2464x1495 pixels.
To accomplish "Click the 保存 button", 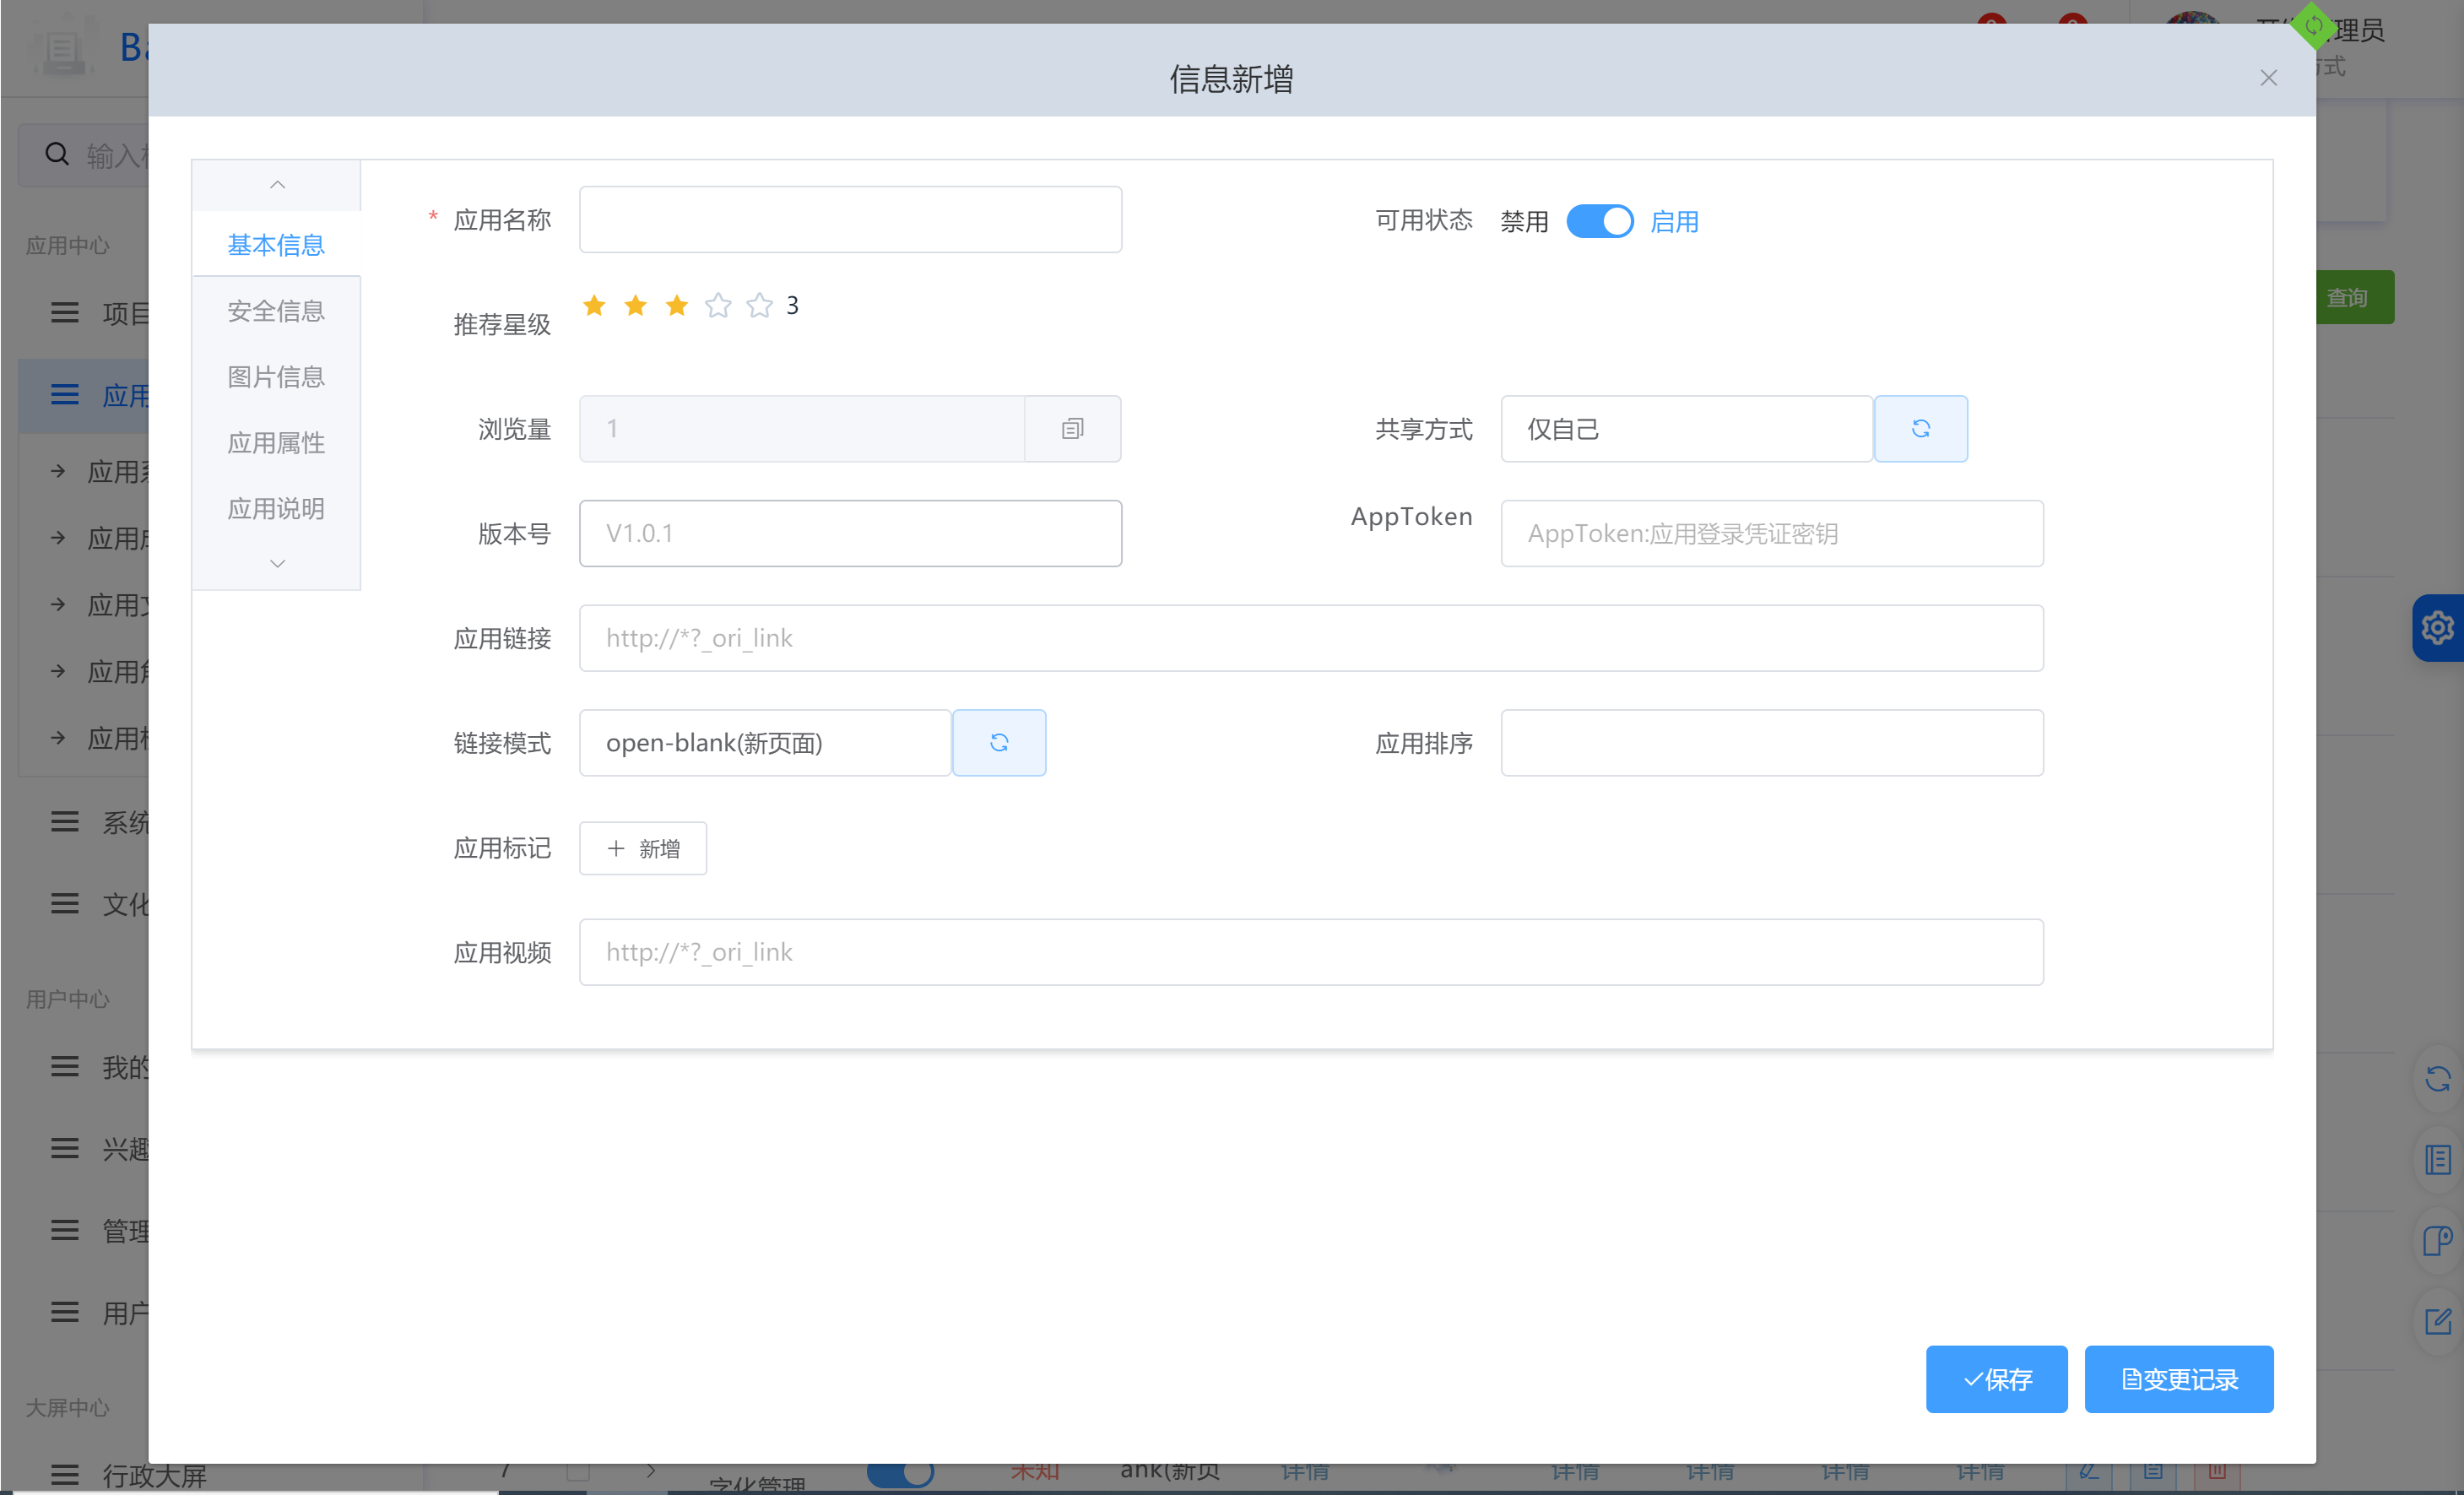I will click(x=1996, y=1379).
